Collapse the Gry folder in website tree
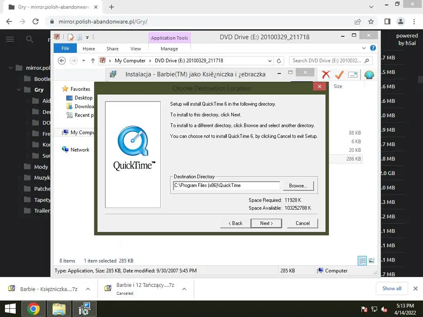Viewport: 423px width, 317px height. [x=19, y=90]
